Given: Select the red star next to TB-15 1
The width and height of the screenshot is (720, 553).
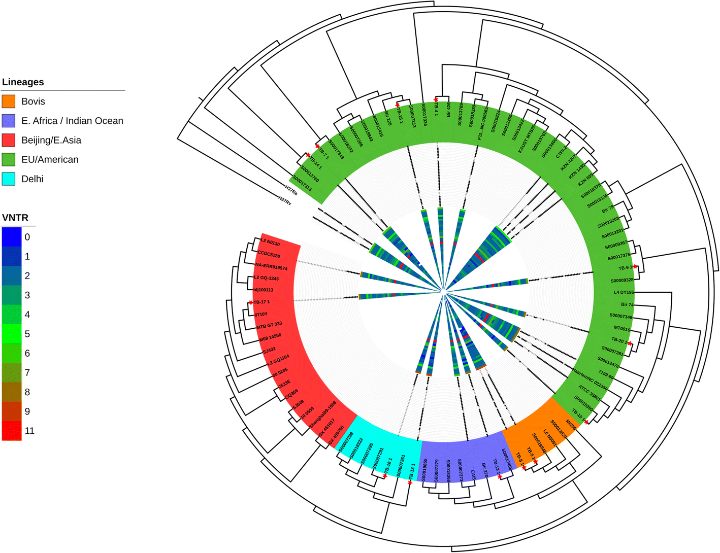Looking at the screenshot, I should click(x=398, y=105).
